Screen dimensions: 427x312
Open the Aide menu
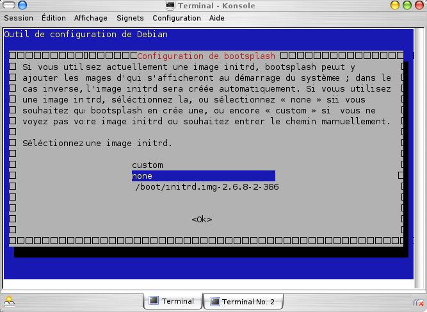point(216,18)
